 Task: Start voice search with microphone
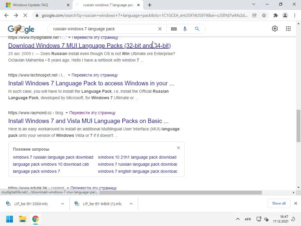[x=185, y=29]
